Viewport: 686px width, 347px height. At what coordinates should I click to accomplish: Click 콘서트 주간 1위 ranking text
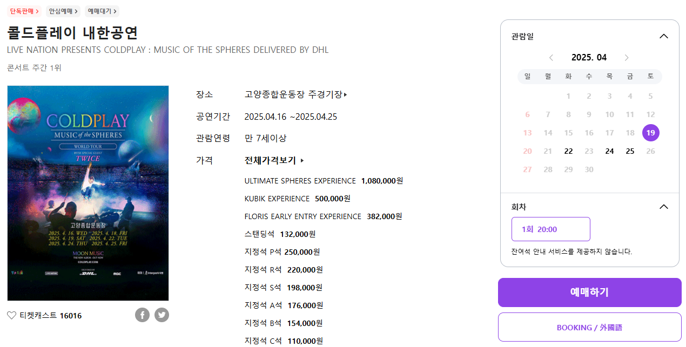34,68
